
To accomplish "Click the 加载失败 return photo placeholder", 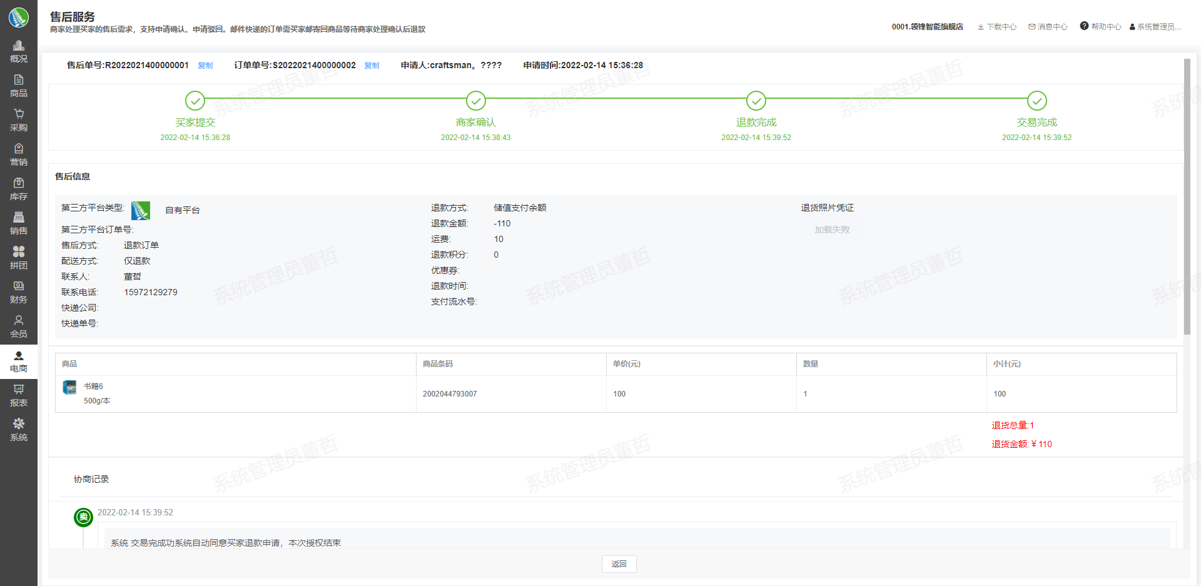I will [832, 230].
